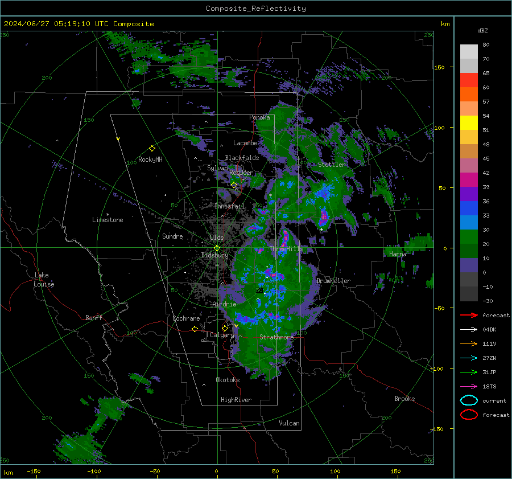Click the white 04DK arrow in legend
The image size is (512, 479).
click(469, 329)
